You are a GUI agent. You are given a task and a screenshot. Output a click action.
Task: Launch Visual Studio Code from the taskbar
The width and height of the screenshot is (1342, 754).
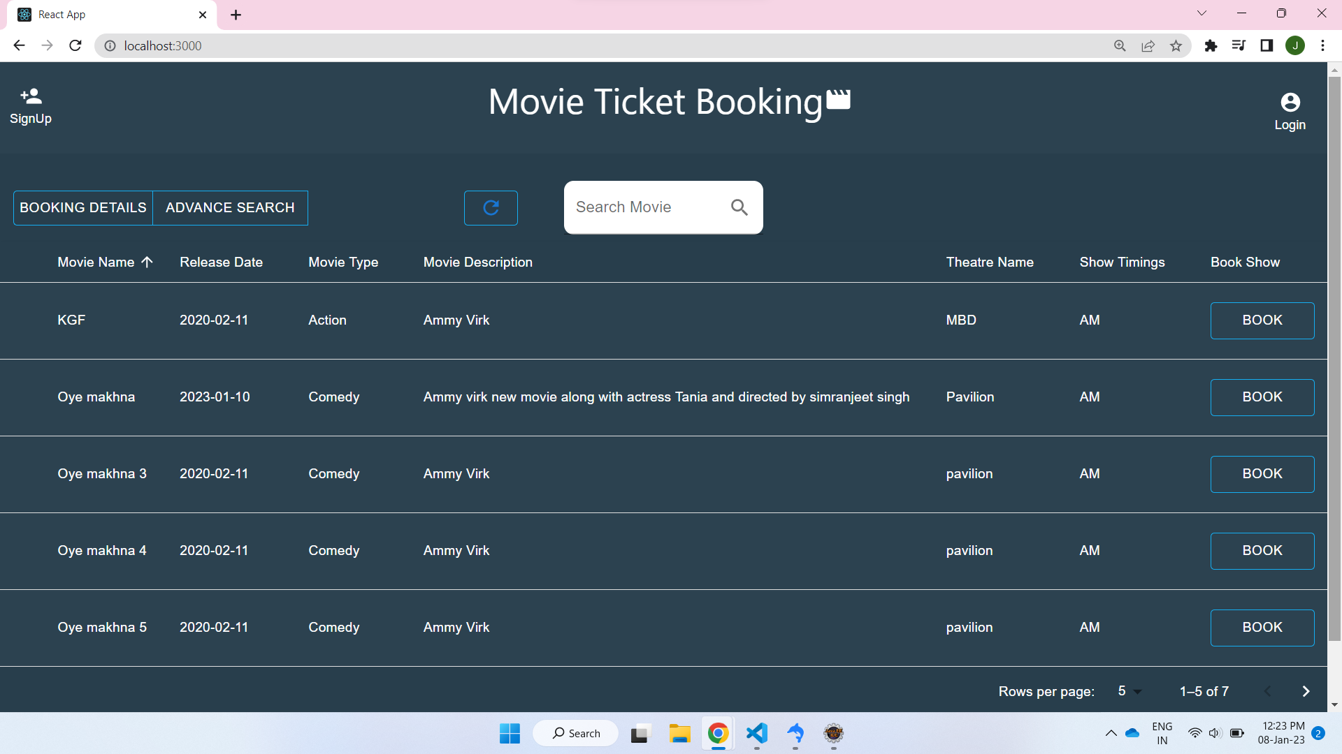point(757,733)
